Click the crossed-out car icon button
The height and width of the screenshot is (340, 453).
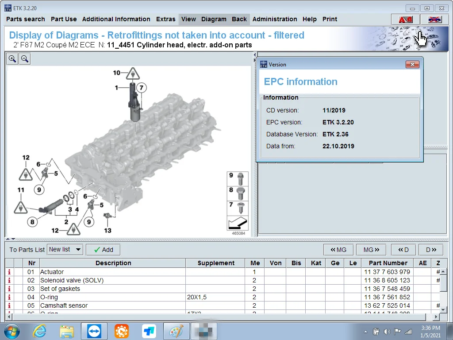pos(434,19)
